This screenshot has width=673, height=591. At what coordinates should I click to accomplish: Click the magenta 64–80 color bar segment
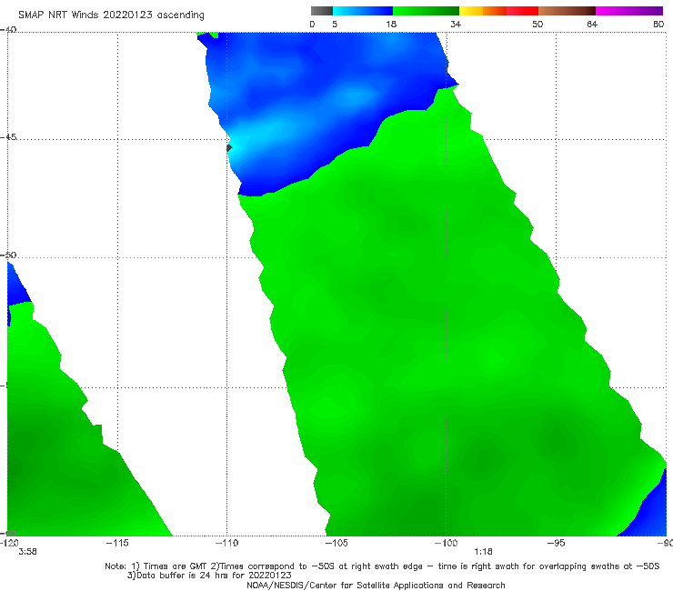pyautogui.click(x=629, y=11)
